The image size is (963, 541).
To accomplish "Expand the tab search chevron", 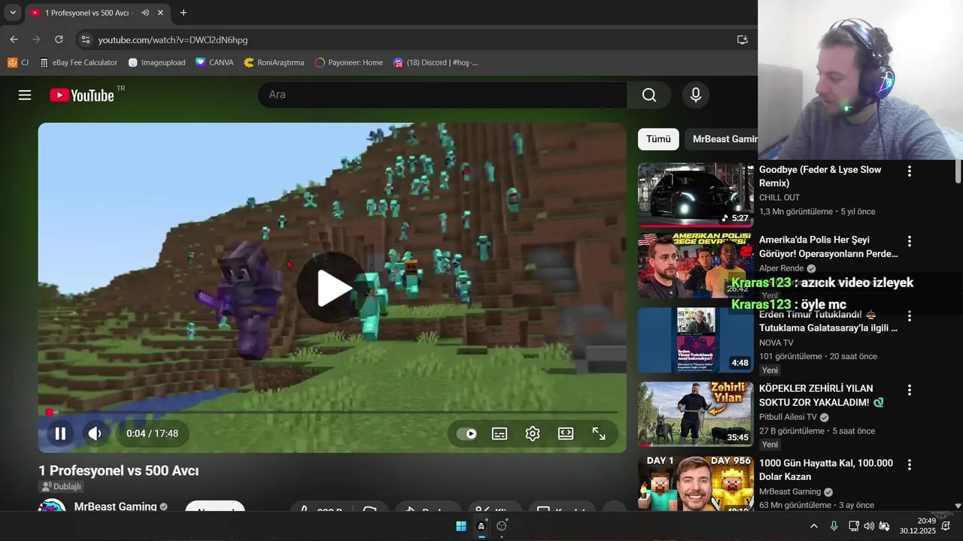I will 13,13.
